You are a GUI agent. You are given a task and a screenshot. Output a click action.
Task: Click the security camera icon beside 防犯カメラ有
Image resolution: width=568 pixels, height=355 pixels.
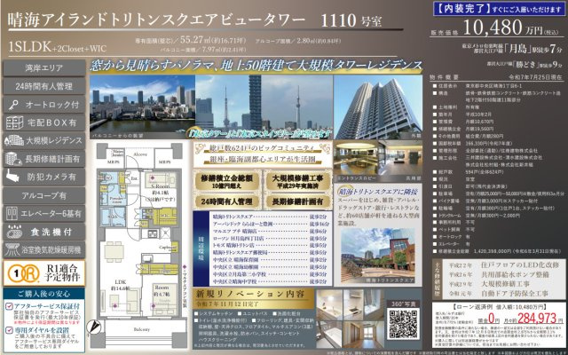13,177
